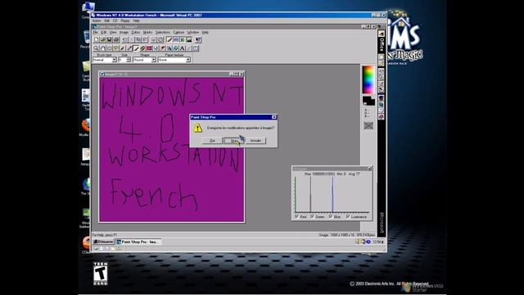Click the New image toolbar icon

[x=97, y=39]
